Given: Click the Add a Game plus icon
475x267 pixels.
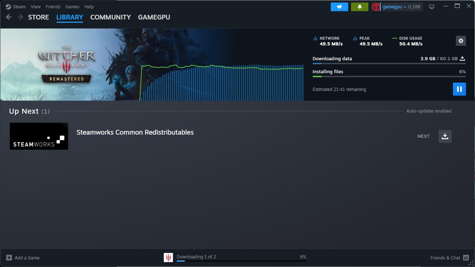Looking at the screenshot, I should 9,258.
